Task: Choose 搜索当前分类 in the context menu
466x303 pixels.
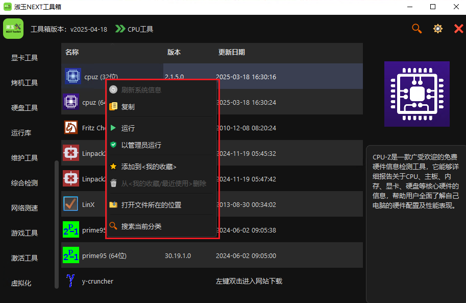Action: click(x=141, y=226)
